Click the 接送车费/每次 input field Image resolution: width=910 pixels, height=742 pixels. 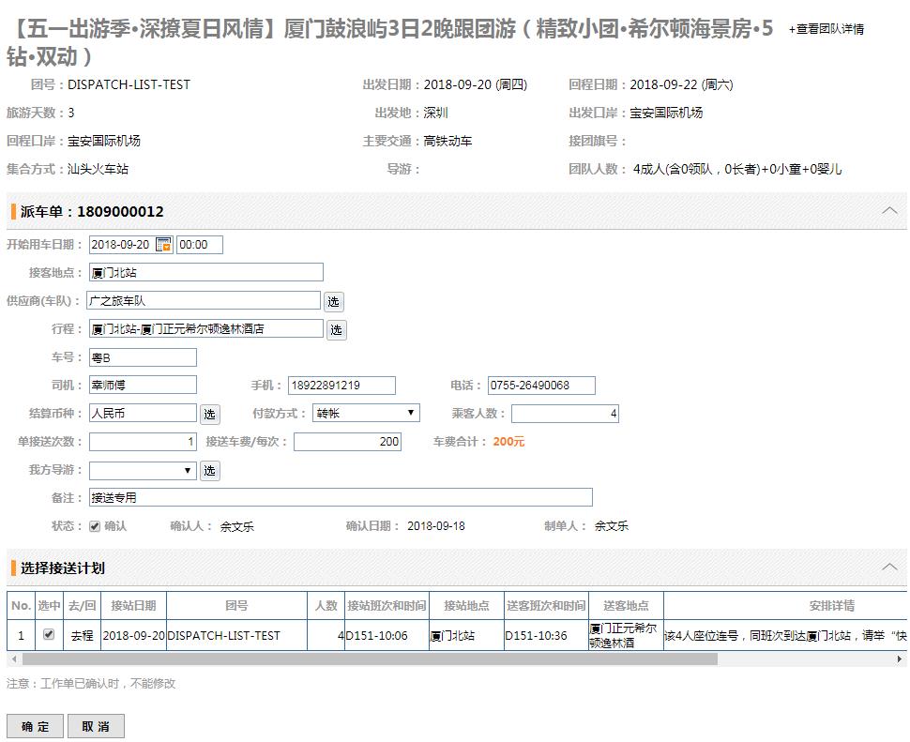point(348,442)
